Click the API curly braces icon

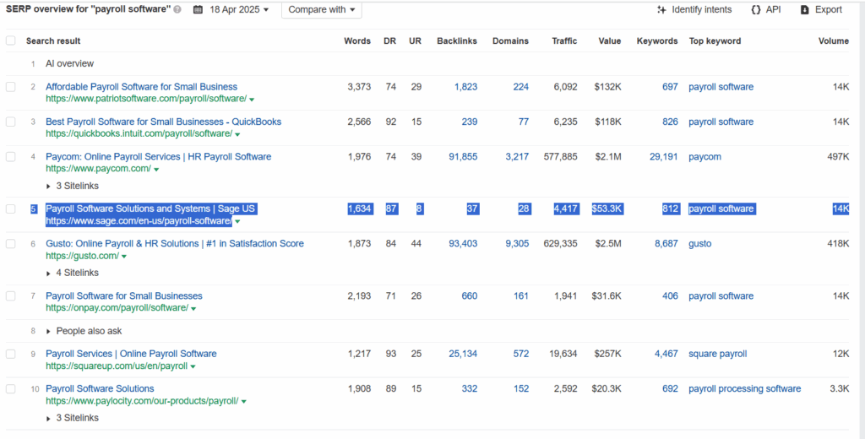(756, 9)
